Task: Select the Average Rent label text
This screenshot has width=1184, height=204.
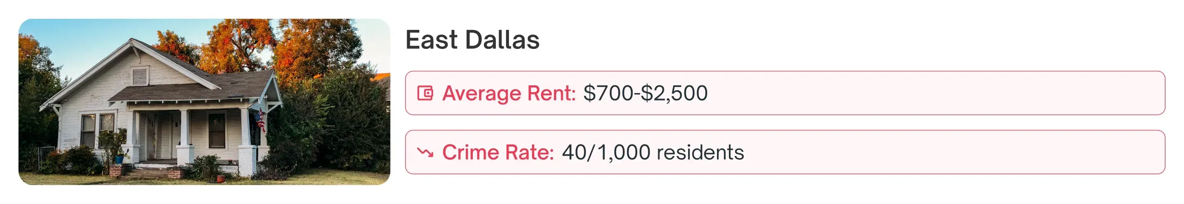Action: (x=509, y=93)
